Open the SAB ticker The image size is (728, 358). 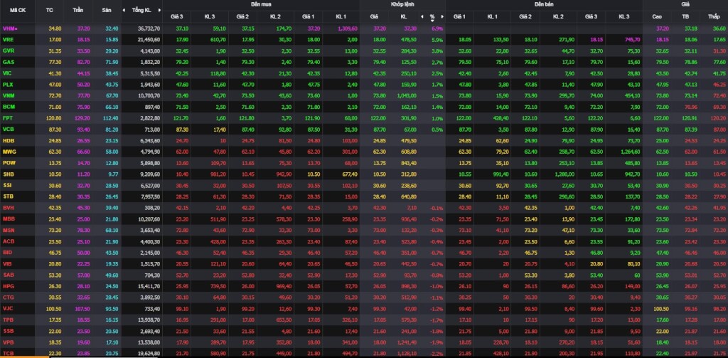pyautogui.click(x=8, y=275)
